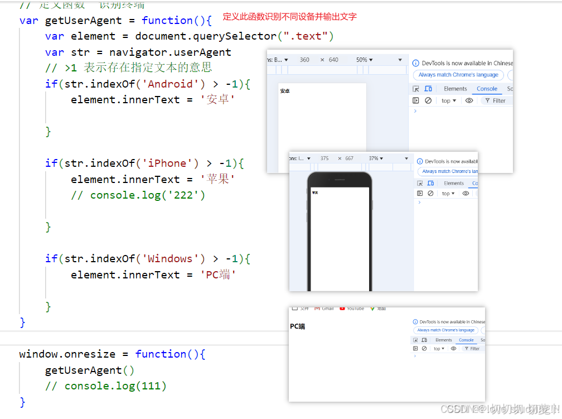Open top context dropdown in PC端 DevTools
The width and height of the screenshot is (562, 419).
point(439,349)
